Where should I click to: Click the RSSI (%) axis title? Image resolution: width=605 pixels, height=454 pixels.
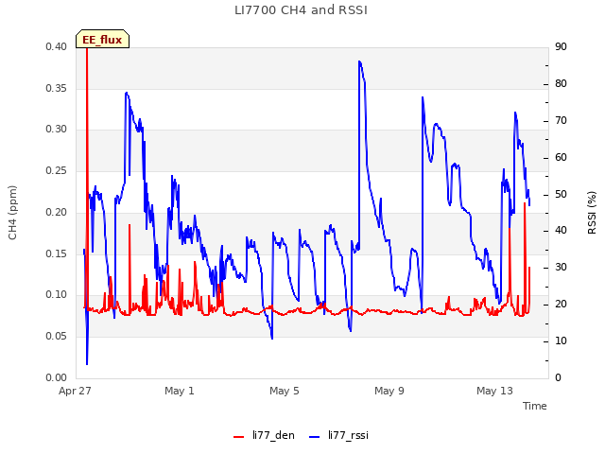click(592, 213)
